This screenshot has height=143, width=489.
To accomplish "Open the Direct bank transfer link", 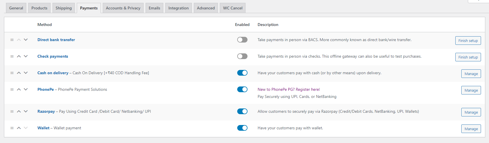I will click(x=56, y=40).
